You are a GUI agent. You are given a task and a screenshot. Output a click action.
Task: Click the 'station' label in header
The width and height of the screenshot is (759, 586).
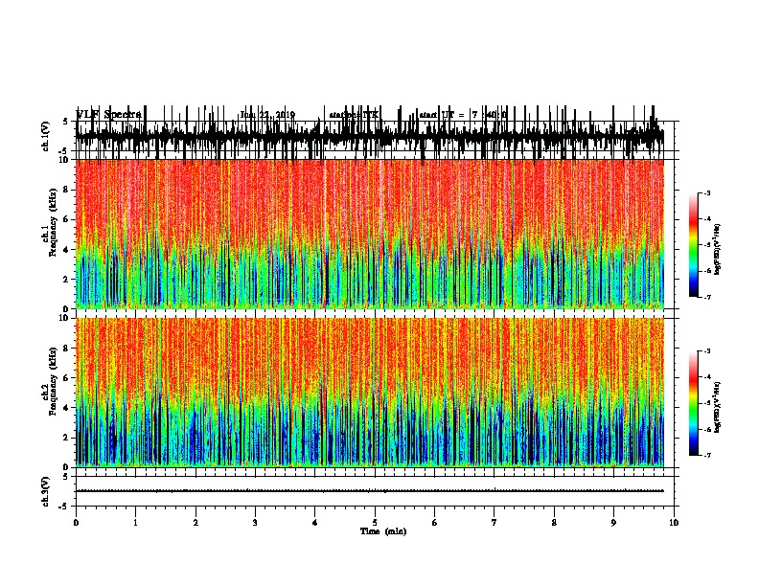pyautogui.click(x=345, y=115)
